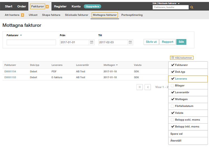Click the Valuta table column header
Image resolution: width=209 pixels, height=147 pixels.
click(138, 65)
